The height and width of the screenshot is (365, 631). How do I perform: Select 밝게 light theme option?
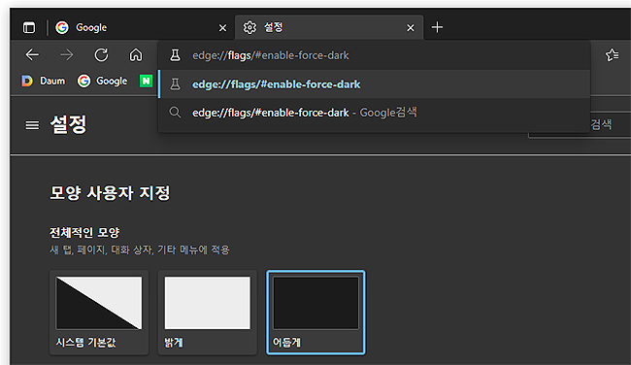click(x=207, y=313)
